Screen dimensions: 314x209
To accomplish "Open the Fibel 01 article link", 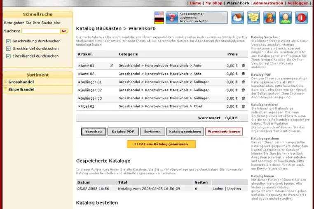I will (x=87, y=107).
